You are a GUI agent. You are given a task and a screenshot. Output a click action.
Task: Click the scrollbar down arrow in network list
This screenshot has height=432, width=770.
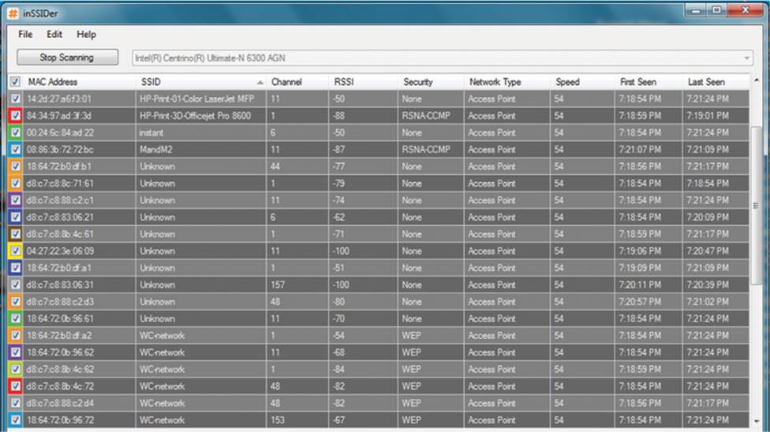click(756, 423)
